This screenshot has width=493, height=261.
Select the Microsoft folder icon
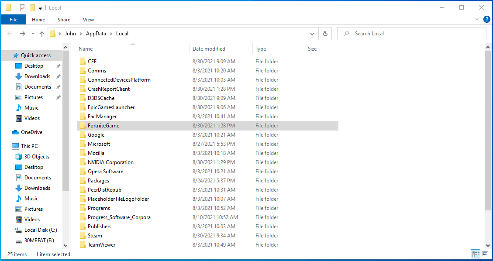83,144
